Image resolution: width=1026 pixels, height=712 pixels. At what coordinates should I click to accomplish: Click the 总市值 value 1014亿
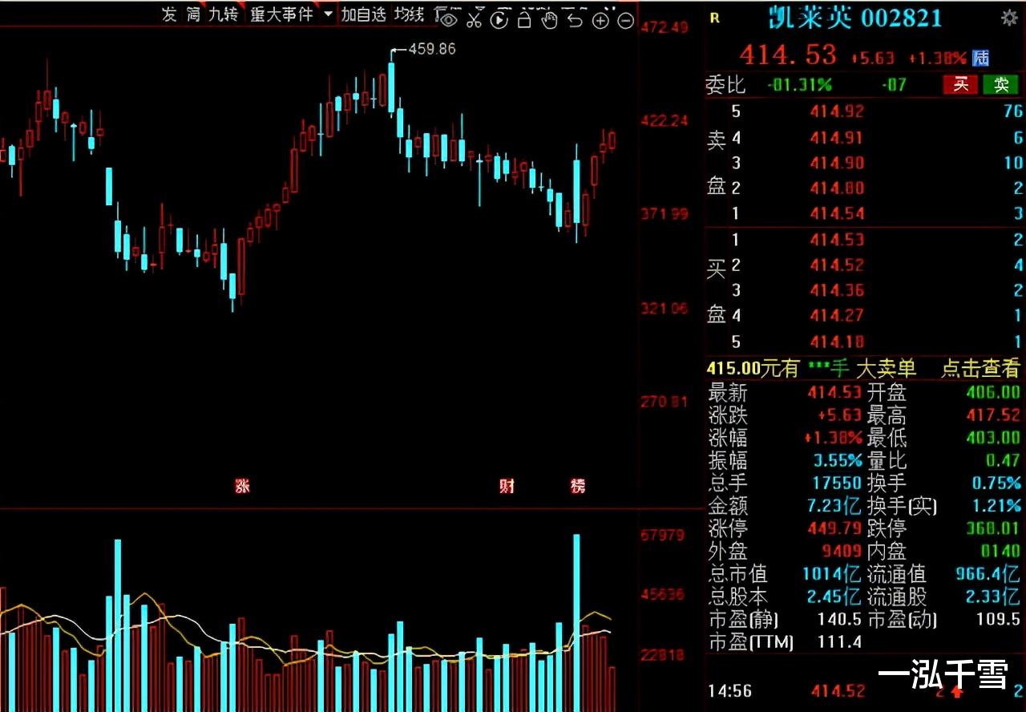(x=832, y=574)
